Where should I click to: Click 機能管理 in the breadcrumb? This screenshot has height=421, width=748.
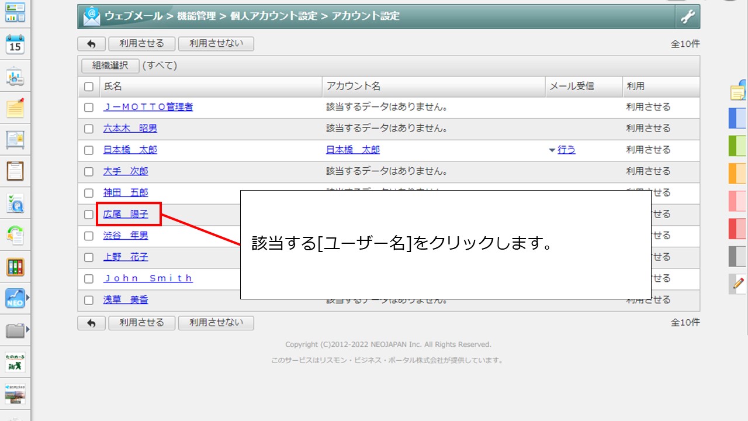point(196,16)
